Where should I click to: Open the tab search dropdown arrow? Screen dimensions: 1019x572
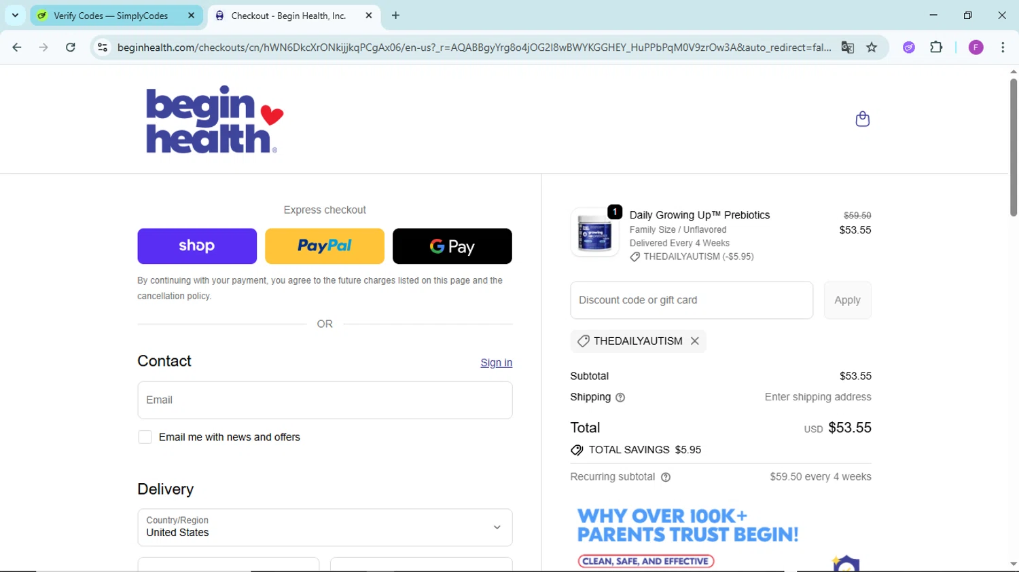pyautogui.click(x=15, y=16)
